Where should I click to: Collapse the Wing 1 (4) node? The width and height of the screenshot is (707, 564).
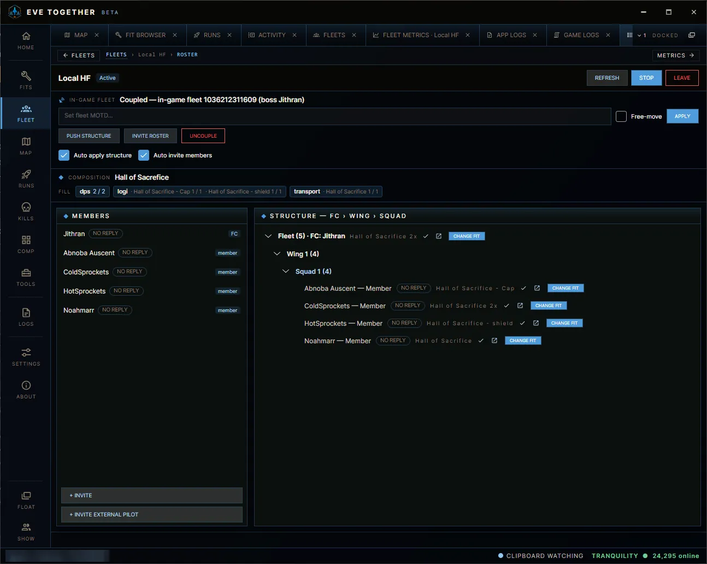click(x=277, y=254)
